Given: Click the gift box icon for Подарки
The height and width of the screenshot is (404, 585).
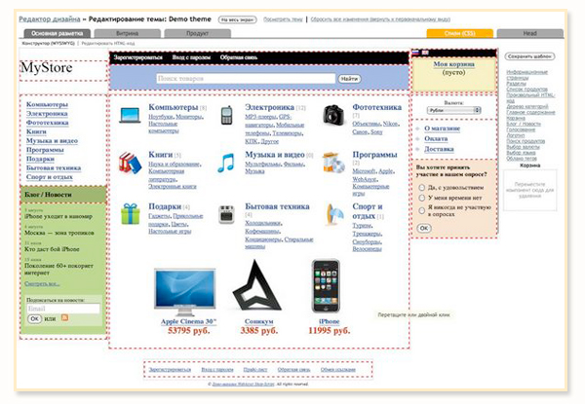Looking at the screenshot, I should point(131,214).
